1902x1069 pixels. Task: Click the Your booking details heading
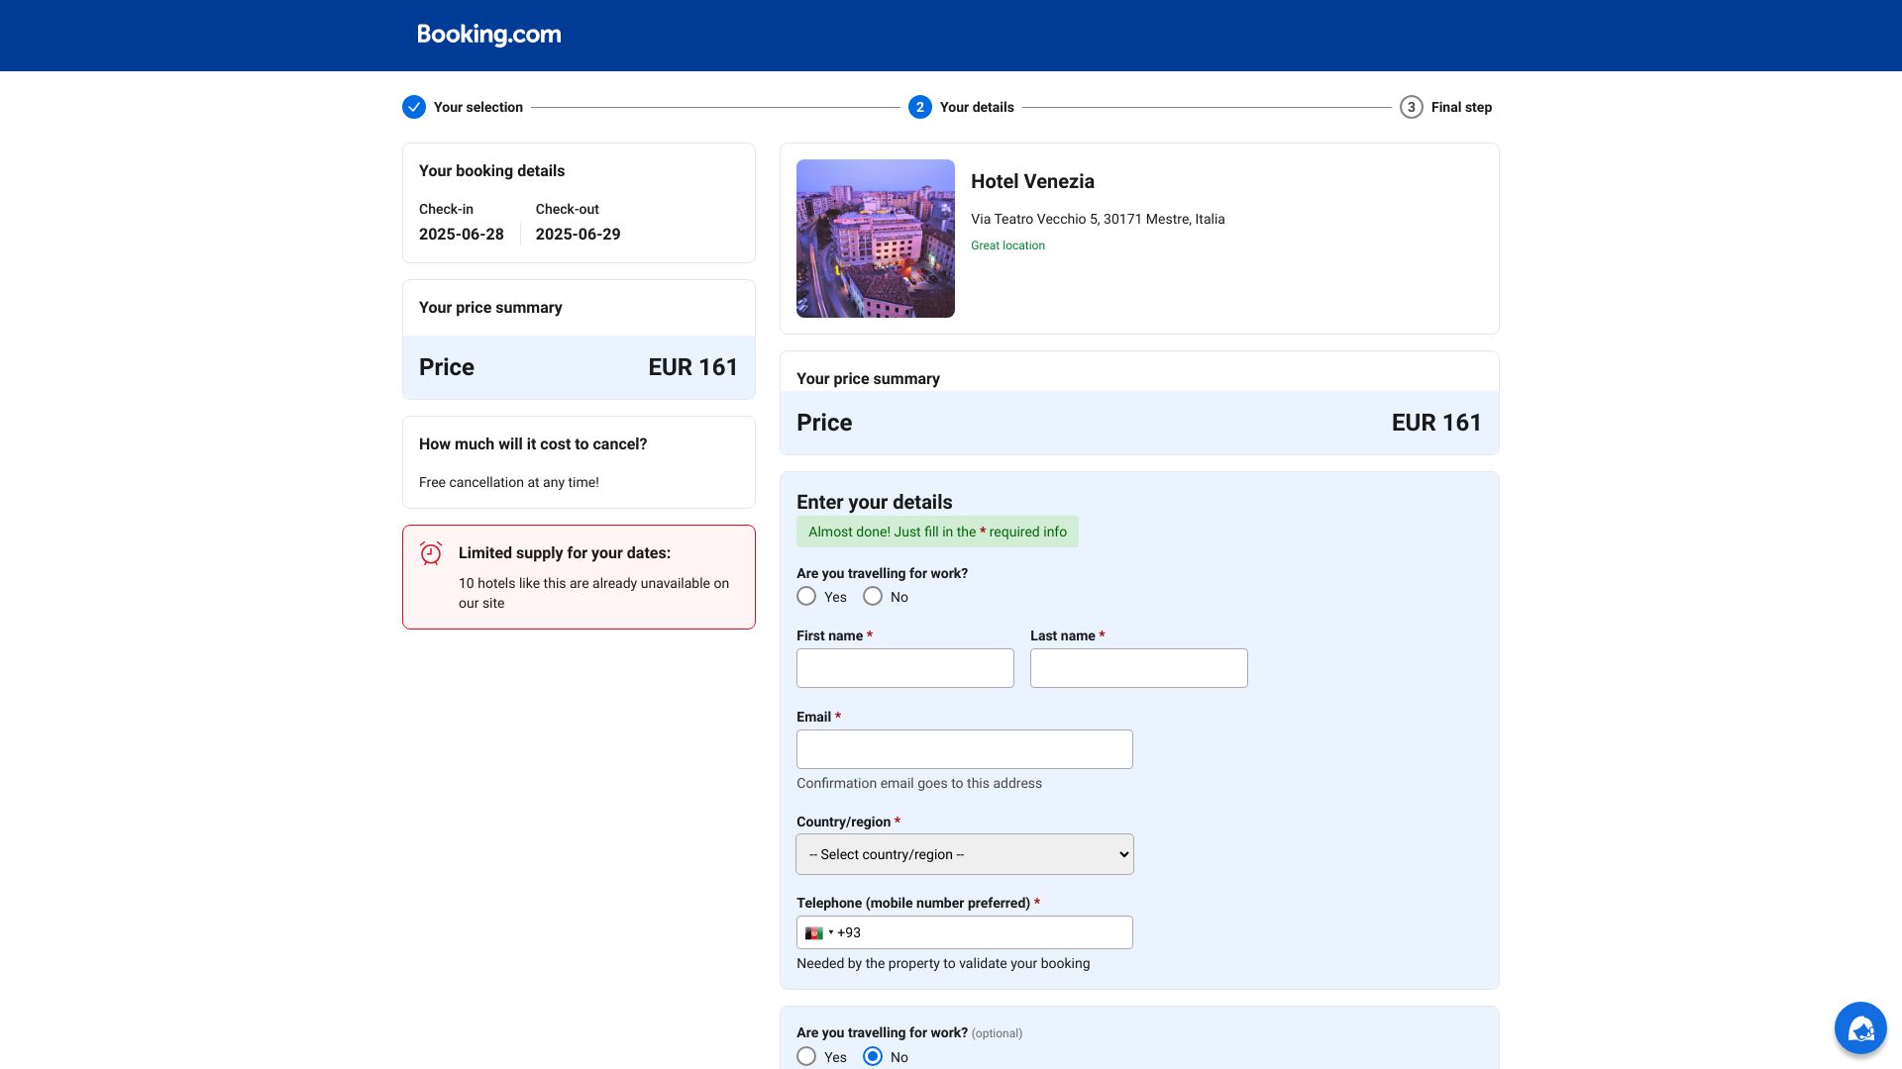click(491, 171)
